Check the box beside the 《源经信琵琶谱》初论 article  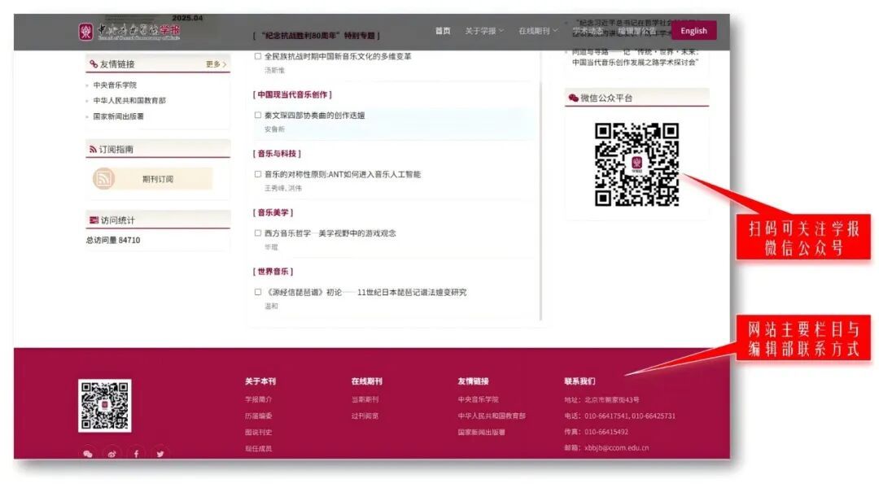click(x=258, y=291)
